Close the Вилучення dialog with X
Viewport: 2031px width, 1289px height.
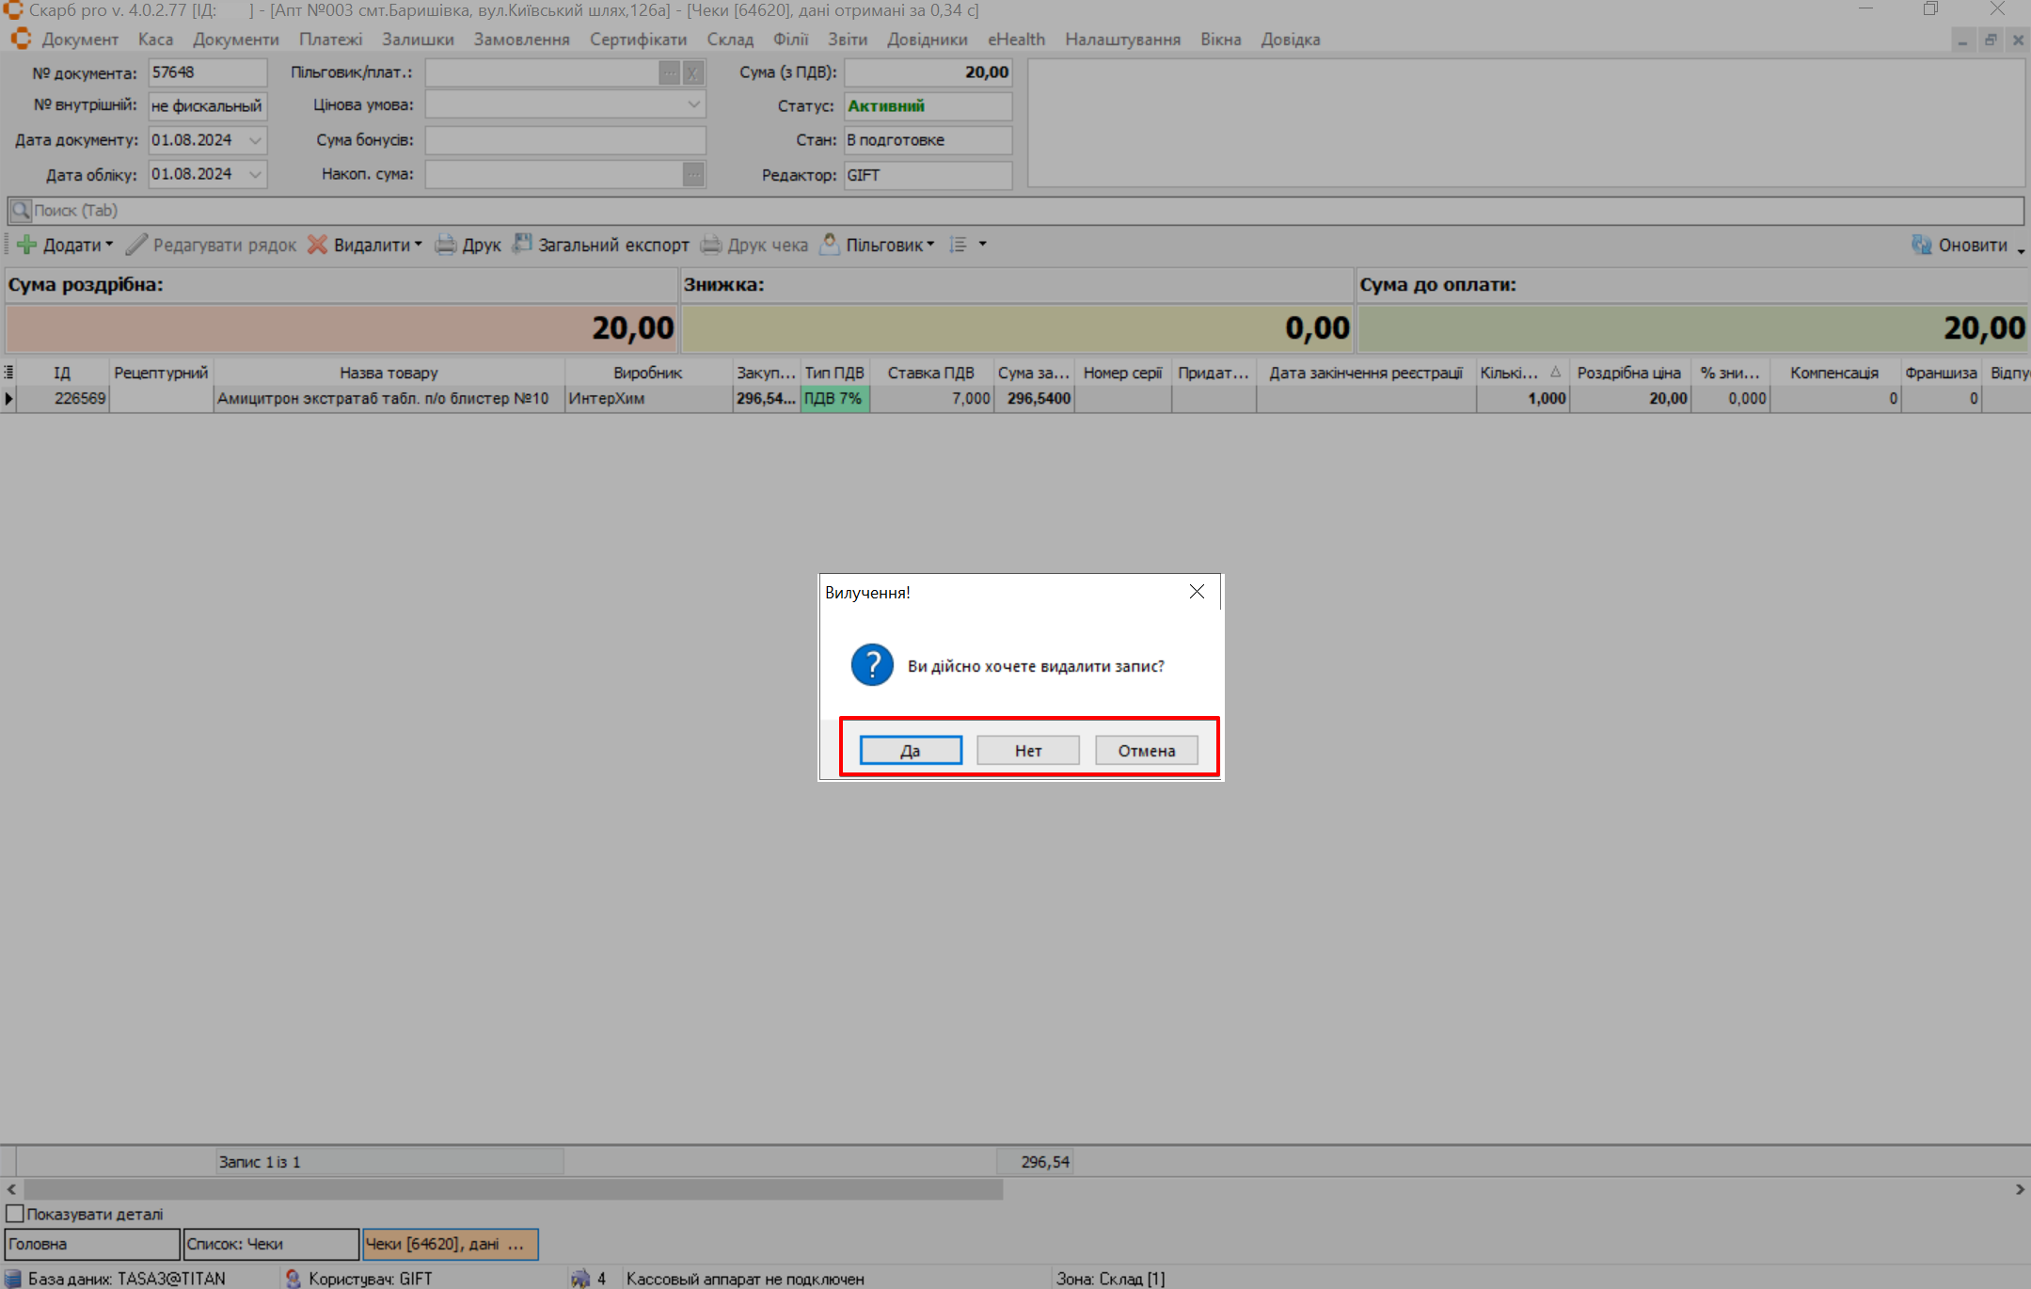(x=1197, y=591)
